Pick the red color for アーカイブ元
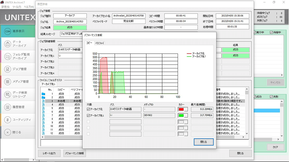 tap(183, 110)
